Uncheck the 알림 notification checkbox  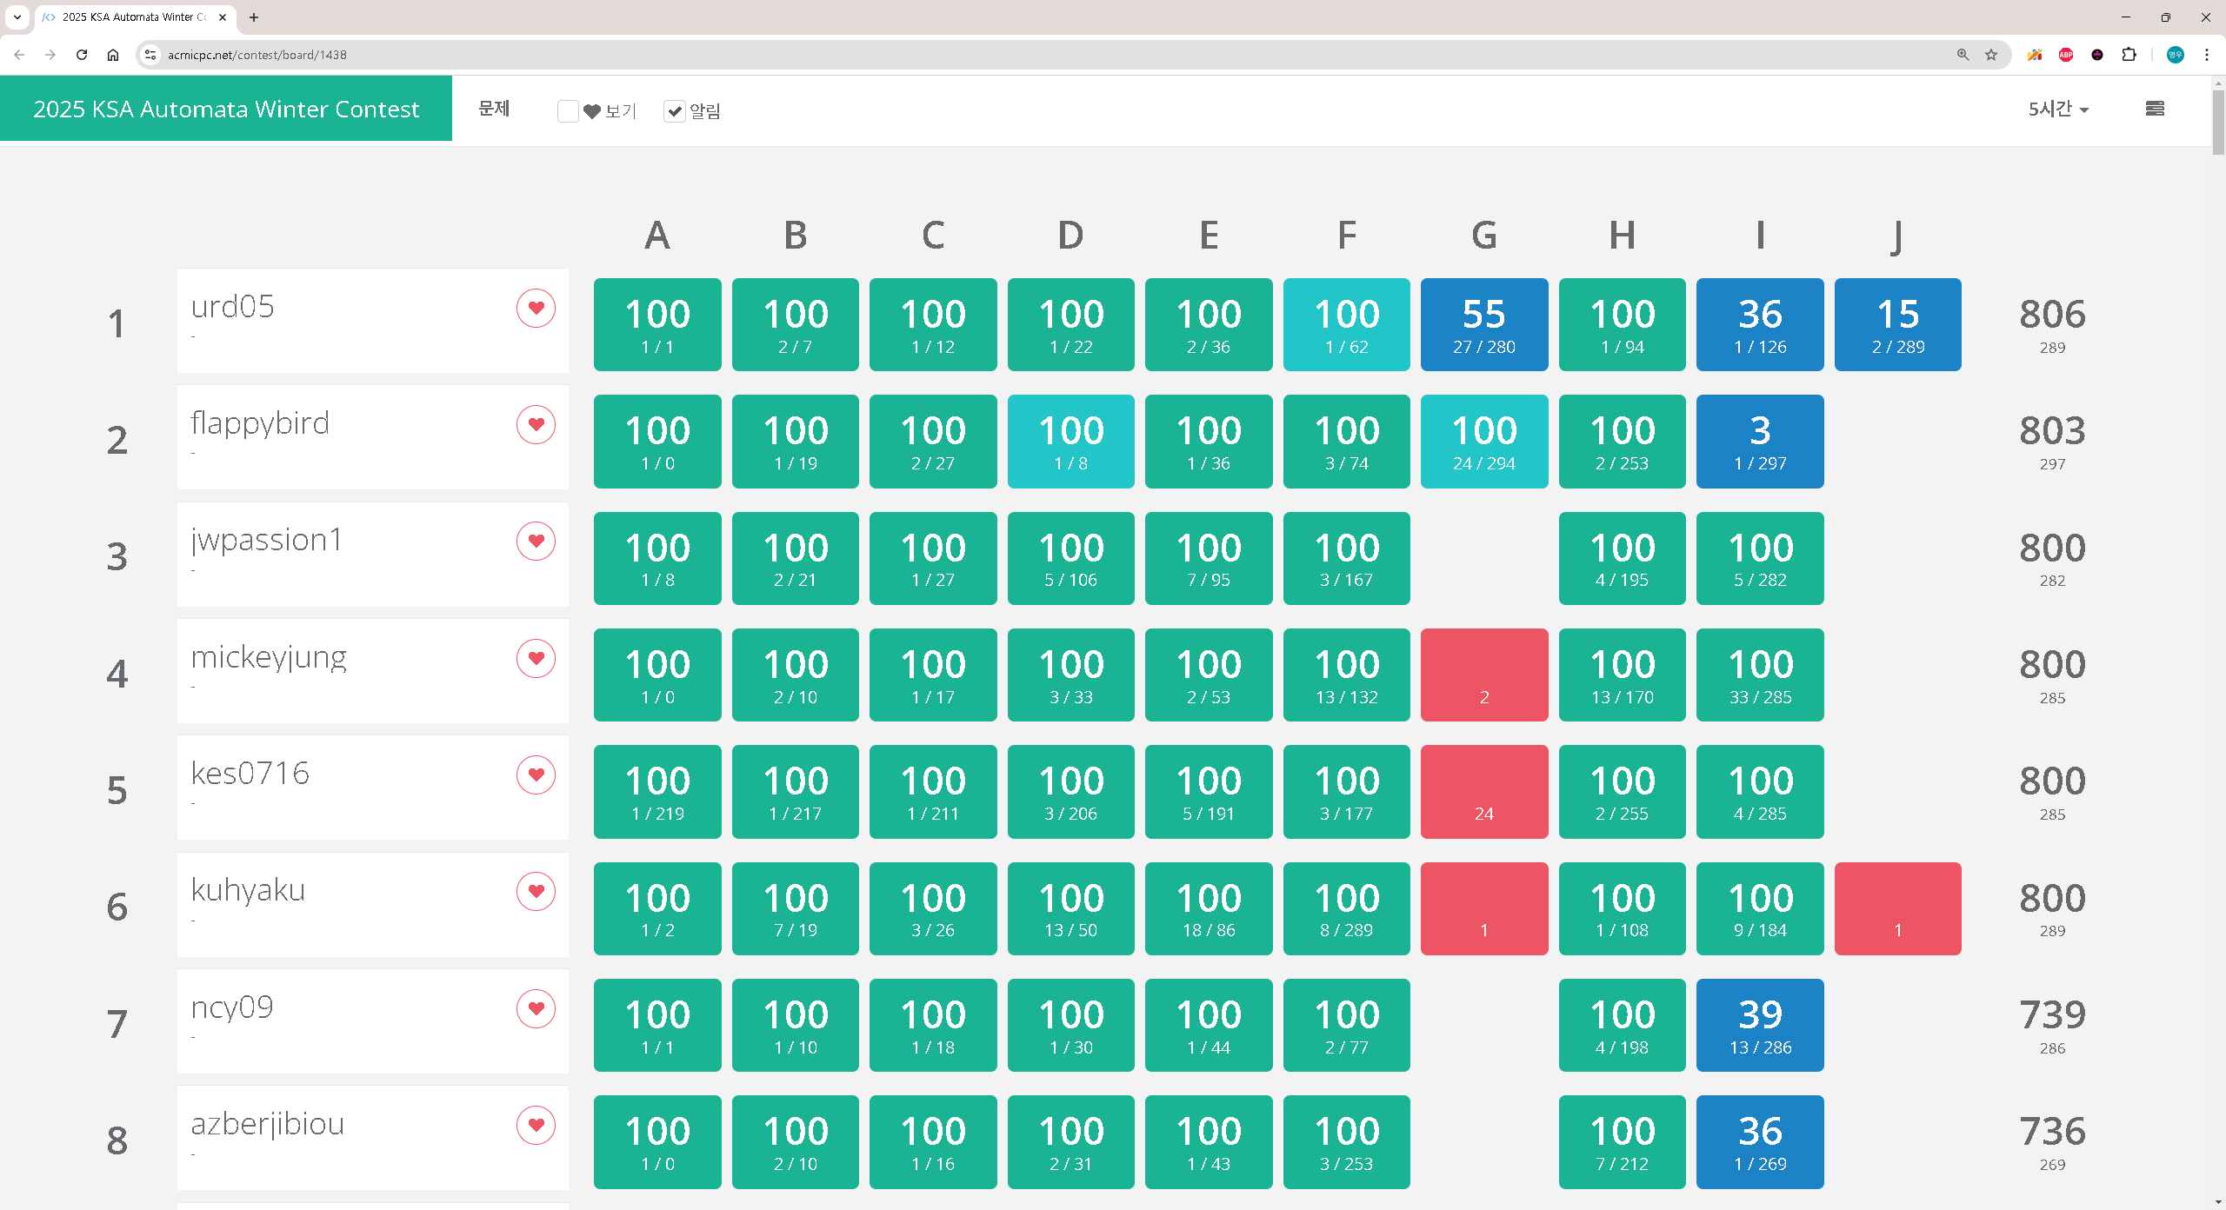(x=674, y=111)
